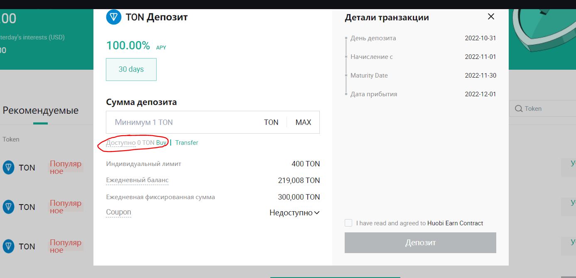Image resolution: width=576 pixels, height=278 pixels.
Task: Click the Ежедневный баланс label
Action: [137, 180]
